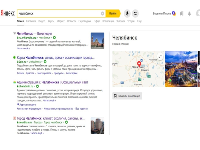This screenshot has width=200, height=150.
Task: Switch to the Услуги tab
Action: [x=131, y=21]
